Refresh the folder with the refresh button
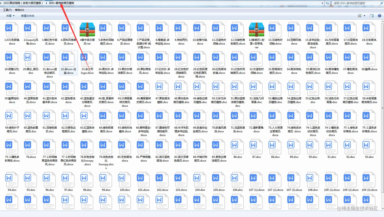Viewport: 384px width, 217px height. point(327,3)
